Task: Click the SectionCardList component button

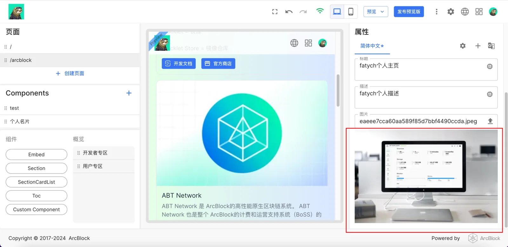Action: point(37,182)
